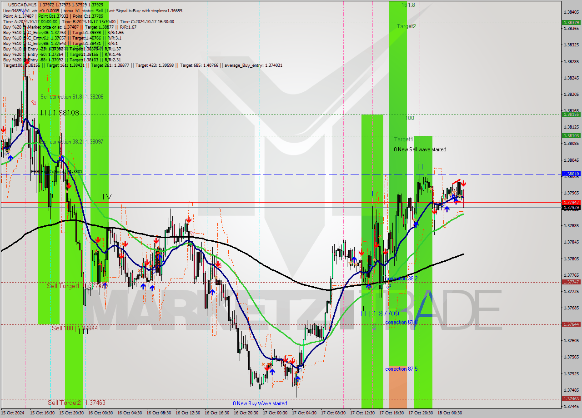
Task: Click the '0 New Buy Wave started' annotation
Action: pyautogui.click(x=260, y=403)
